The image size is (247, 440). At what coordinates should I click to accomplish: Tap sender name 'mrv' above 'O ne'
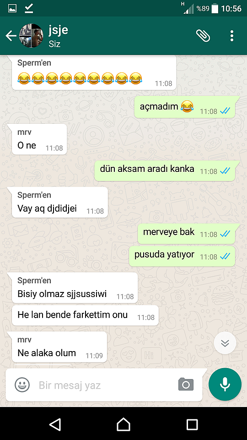click(24, 132)
